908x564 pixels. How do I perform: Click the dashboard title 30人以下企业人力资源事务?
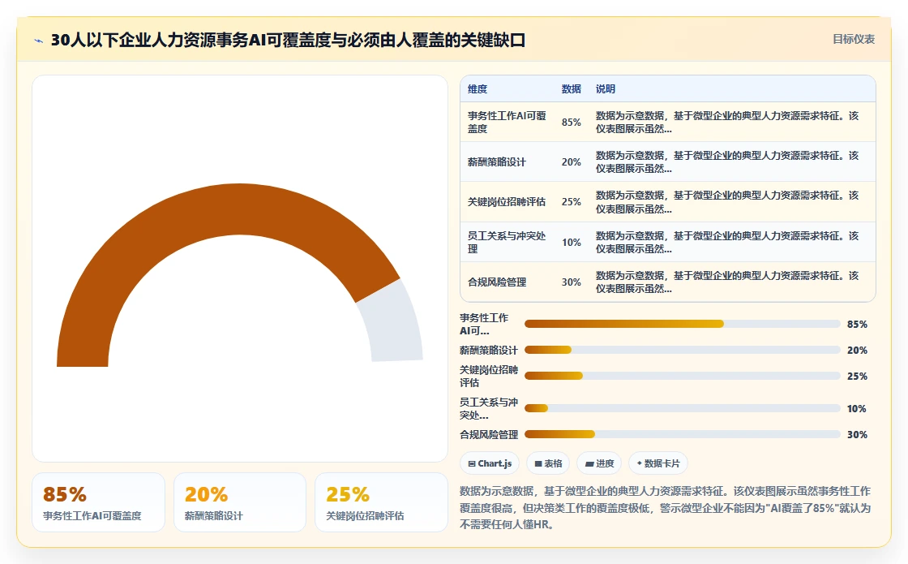(x=288, y=40)
